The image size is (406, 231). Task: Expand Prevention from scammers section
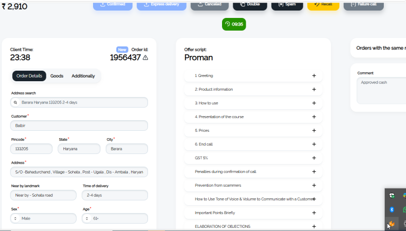pyautogui.click(x=253, y=185)
